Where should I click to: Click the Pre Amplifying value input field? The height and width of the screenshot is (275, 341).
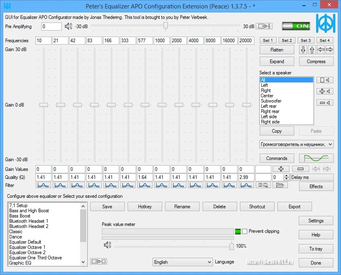(51, 27)
